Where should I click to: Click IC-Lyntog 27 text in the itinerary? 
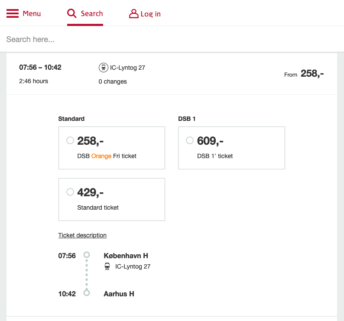tap(133, 266)
